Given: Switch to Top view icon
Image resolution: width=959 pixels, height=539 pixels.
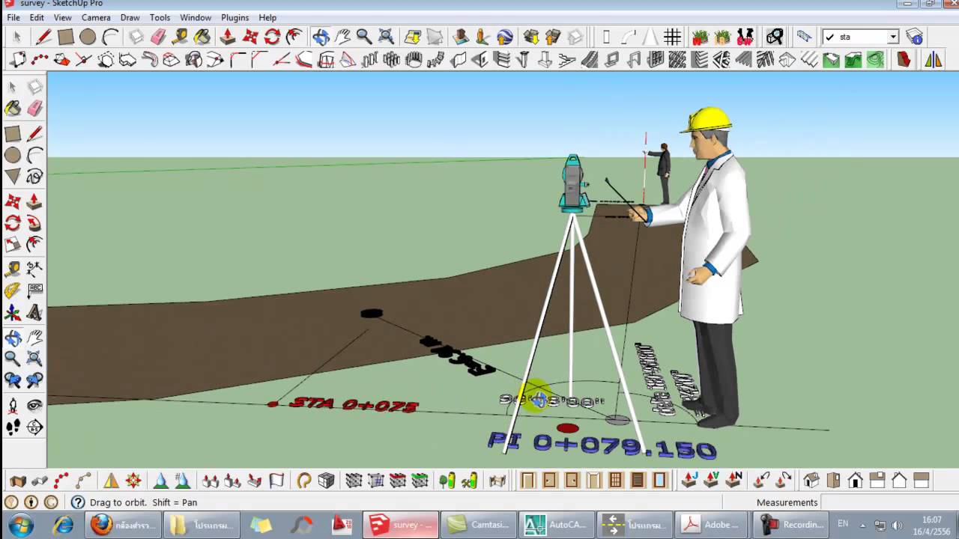Looking at the screenshot, I should (833, 480).
